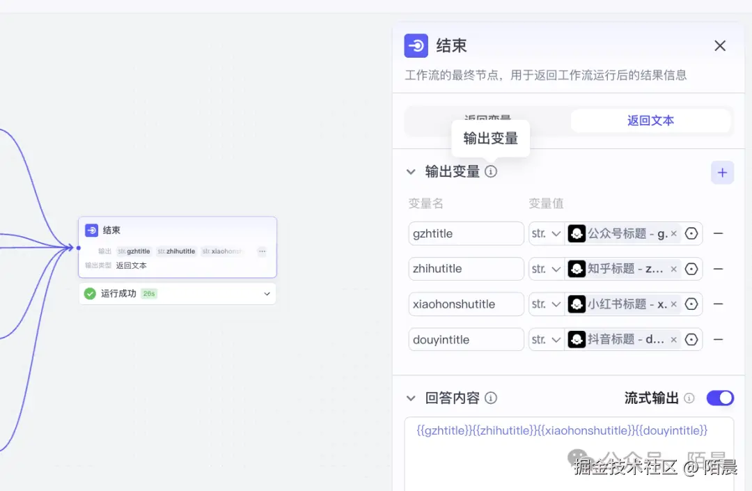
Task: Switch to the 返回变量 tab
Action: pyautogui.click(x=487, y=120)
